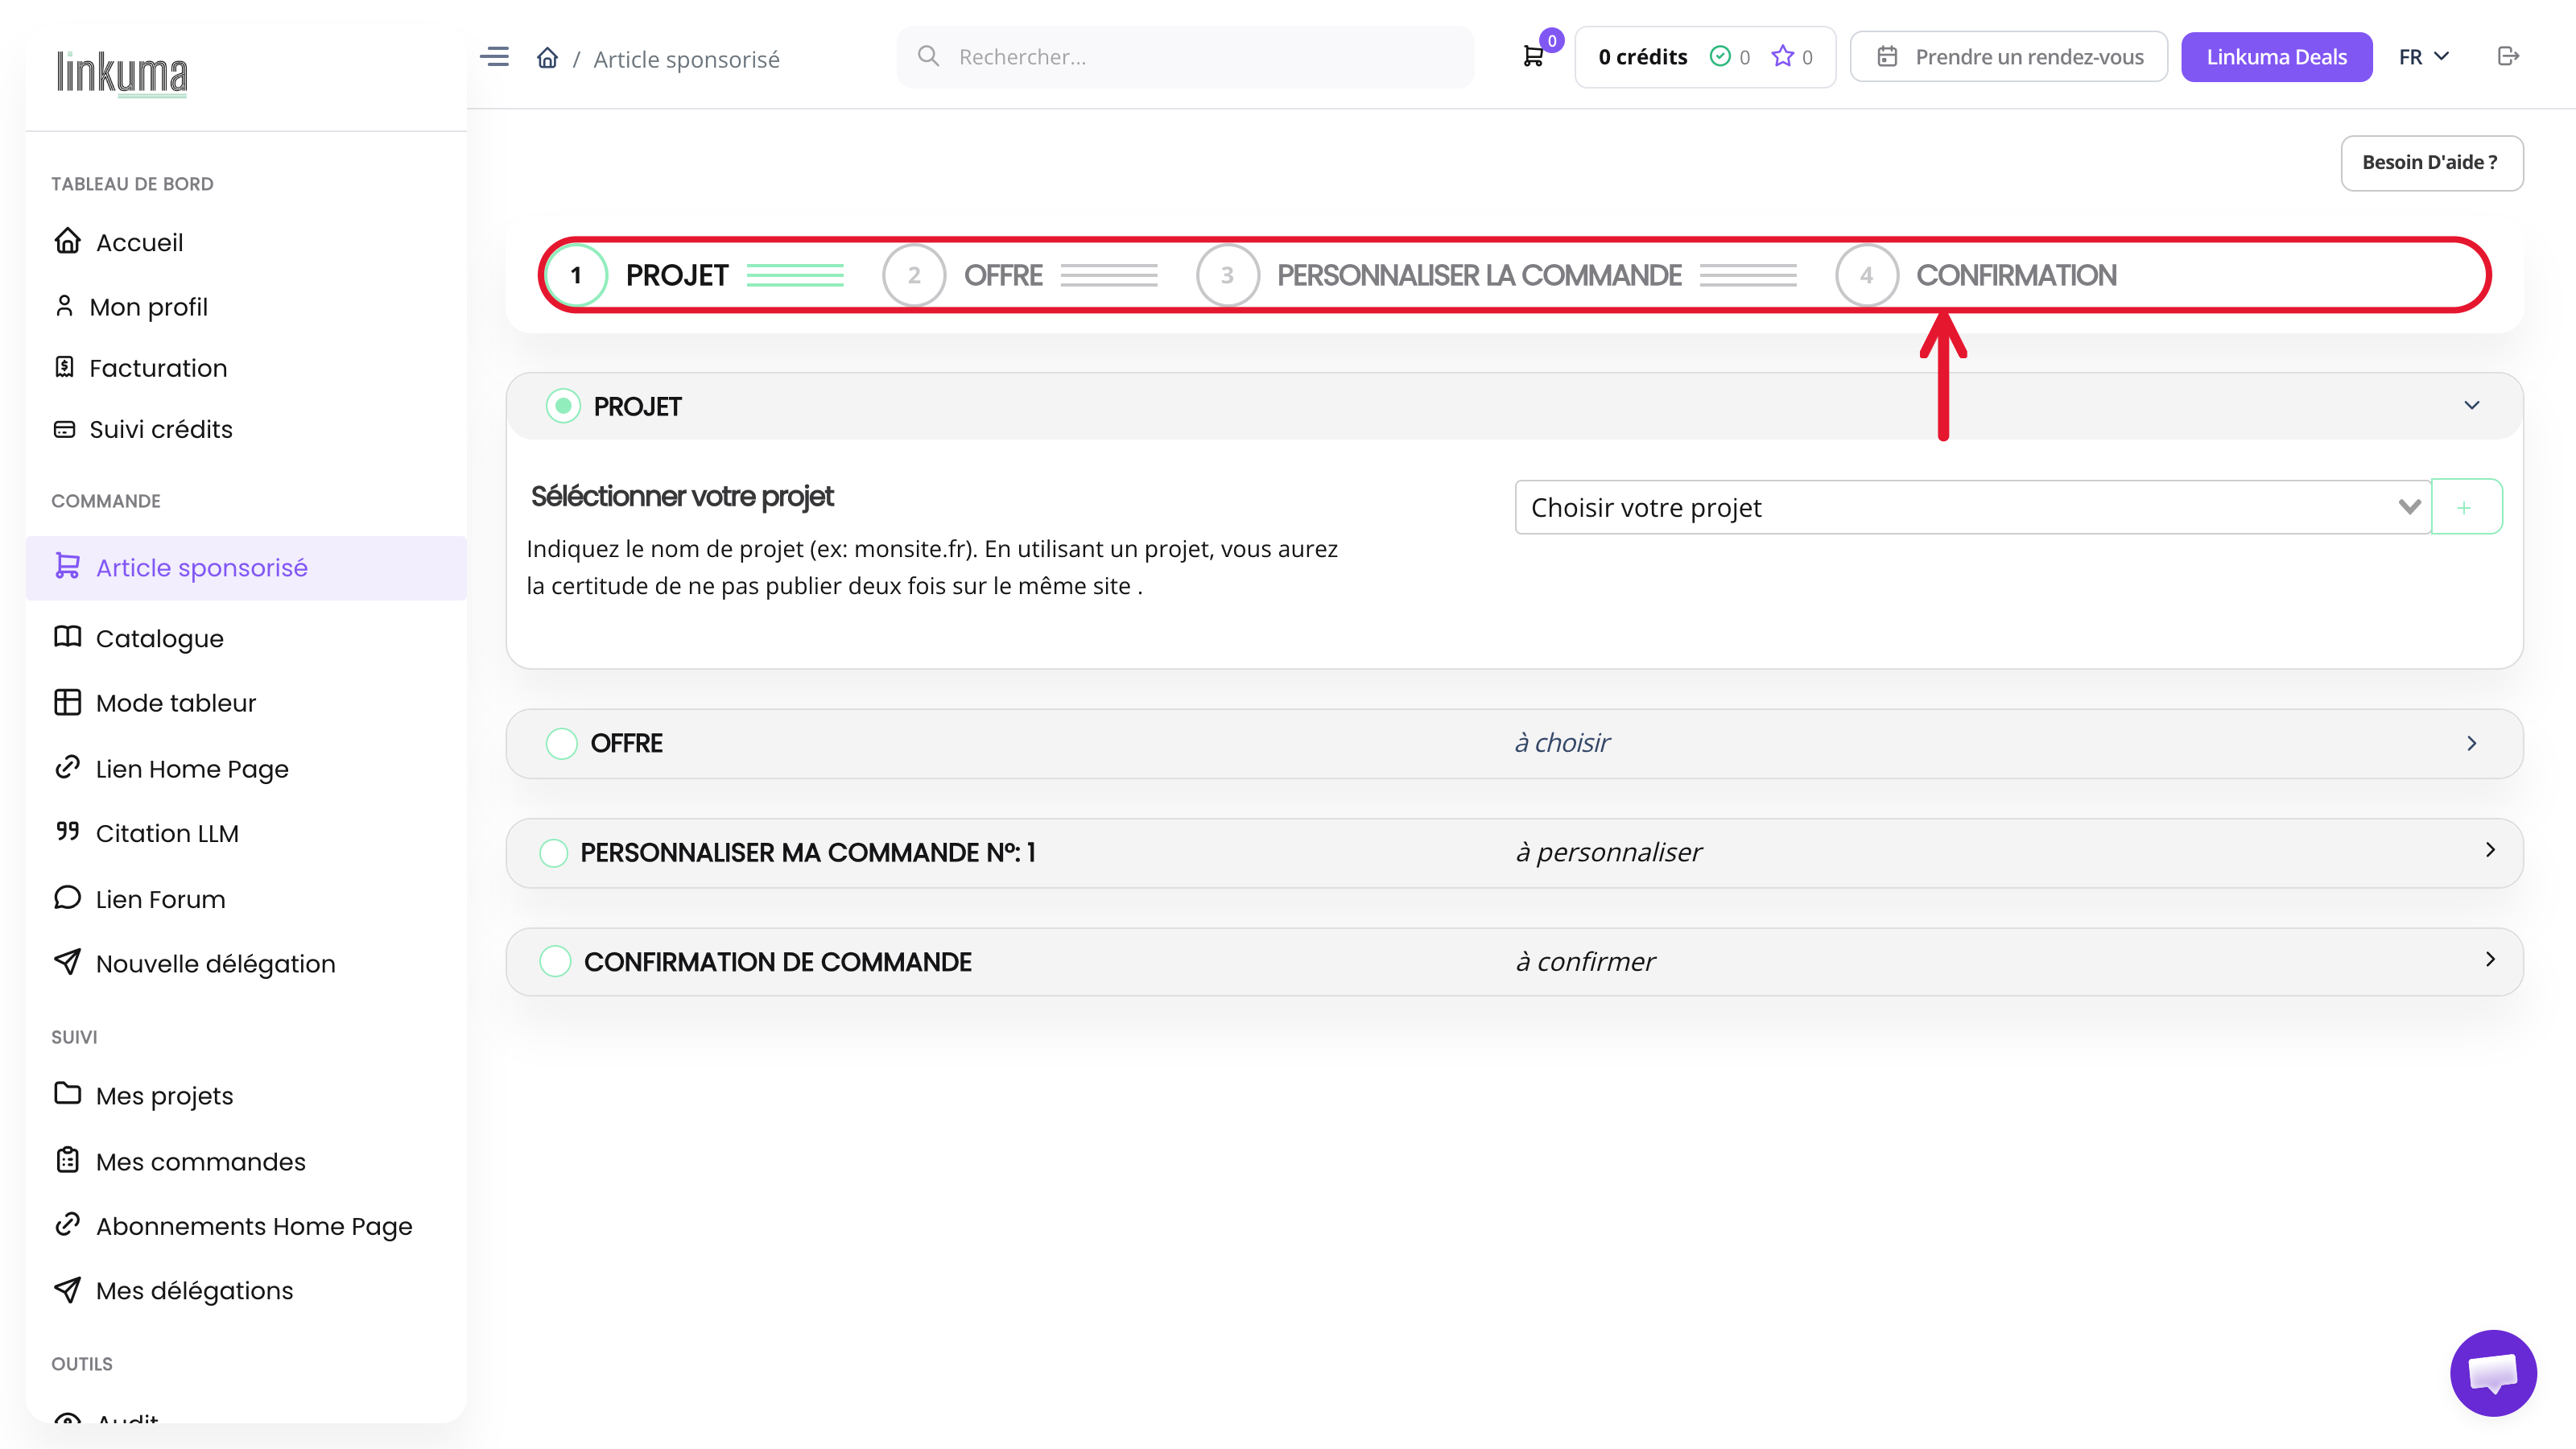Click the green check credits icon
This screenshot has height=1449, width=2576.
click(x=1720, y=57)
